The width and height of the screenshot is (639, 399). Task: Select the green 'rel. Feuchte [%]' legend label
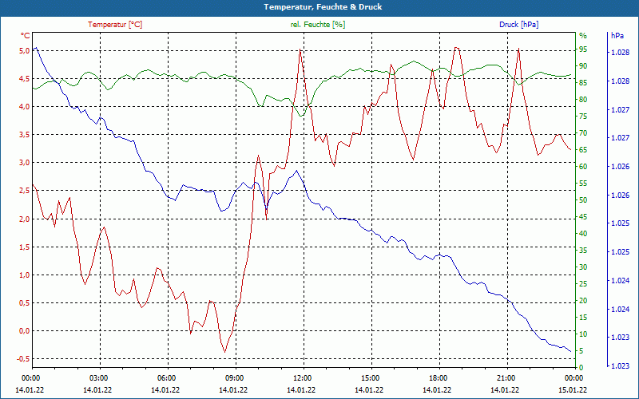pyautogui.click(x=317, y=25)
